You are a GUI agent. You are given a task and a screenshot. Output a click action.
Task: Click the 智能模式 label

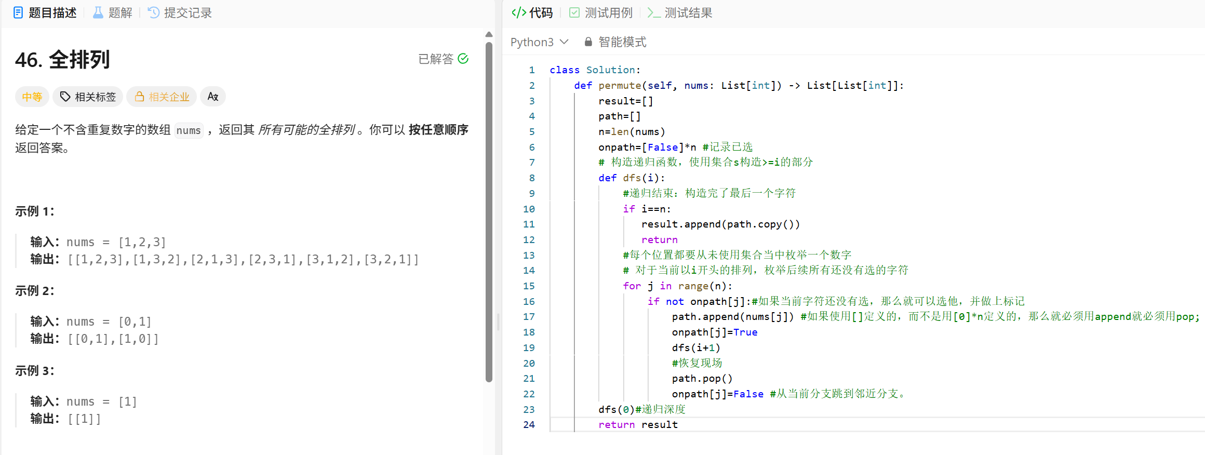click(622, 42)
